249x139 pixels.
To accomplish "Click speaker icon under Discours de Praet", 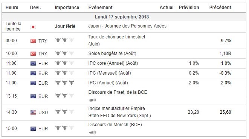I will pos(92,100).
